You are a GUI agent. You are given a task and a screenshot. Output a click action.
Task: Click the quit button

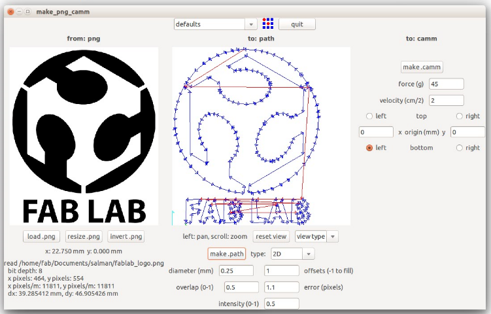297,24
